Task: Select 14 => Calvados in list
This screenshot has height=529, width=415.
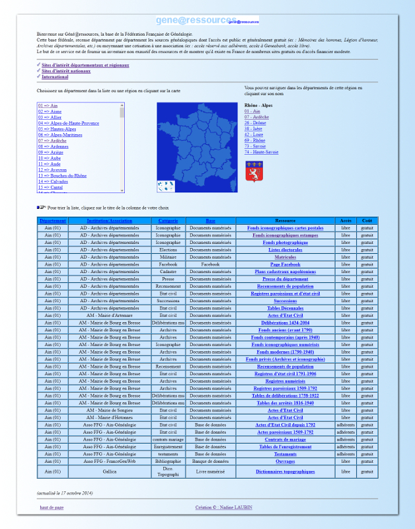Action: point(53,181)
